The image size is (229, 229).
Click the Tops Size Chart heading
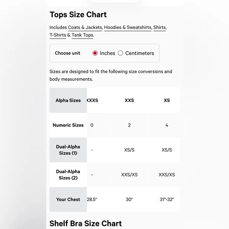click(x=78, y=15)
